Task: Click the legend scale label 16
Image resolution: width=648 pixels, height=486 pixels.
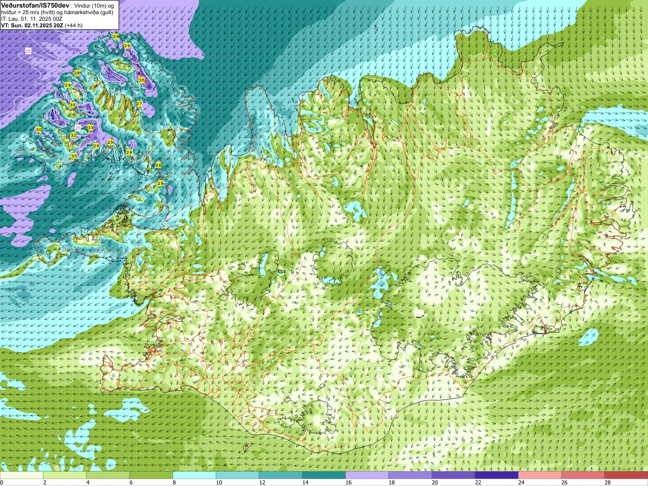Action: (x=348, y=482)
